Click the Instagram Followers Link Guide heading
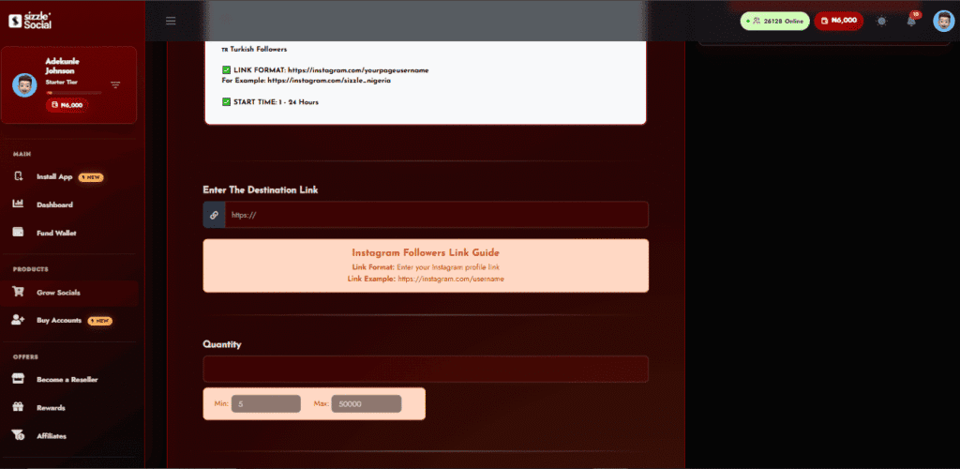Image resolution: width=960 pixels, height=469 pixels. point(426,252)
